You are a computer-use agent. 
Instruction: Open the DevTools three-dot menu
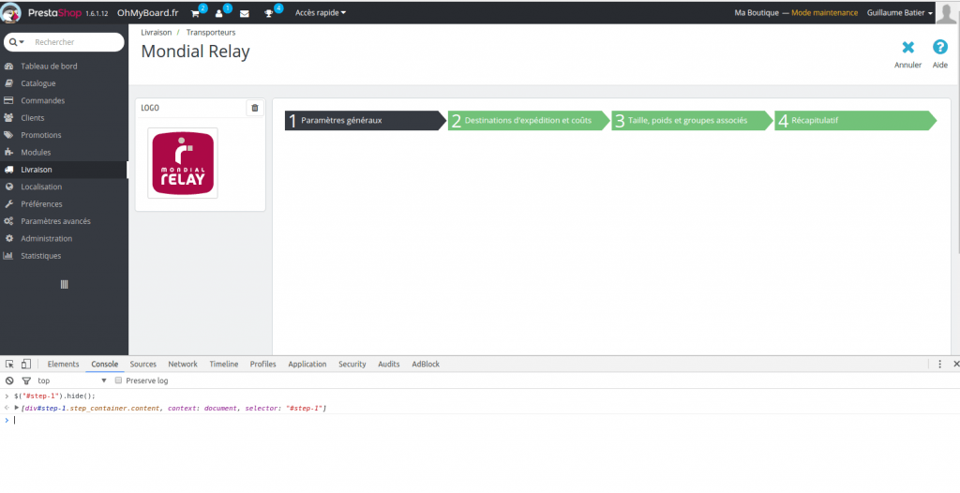coord(939,364)
